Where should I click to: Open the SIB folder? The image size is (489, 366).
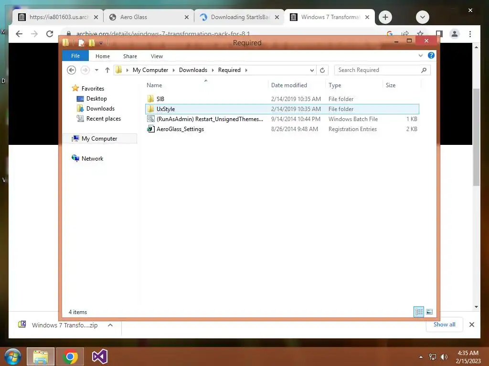[160, 99]
